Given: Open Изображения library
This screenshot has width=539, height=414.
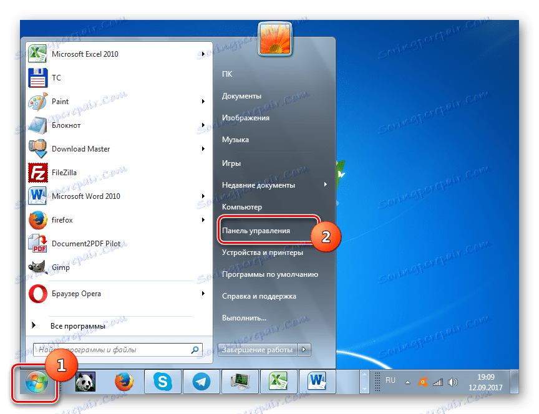Looking at the screenshot, I should [x=246, y=118].
